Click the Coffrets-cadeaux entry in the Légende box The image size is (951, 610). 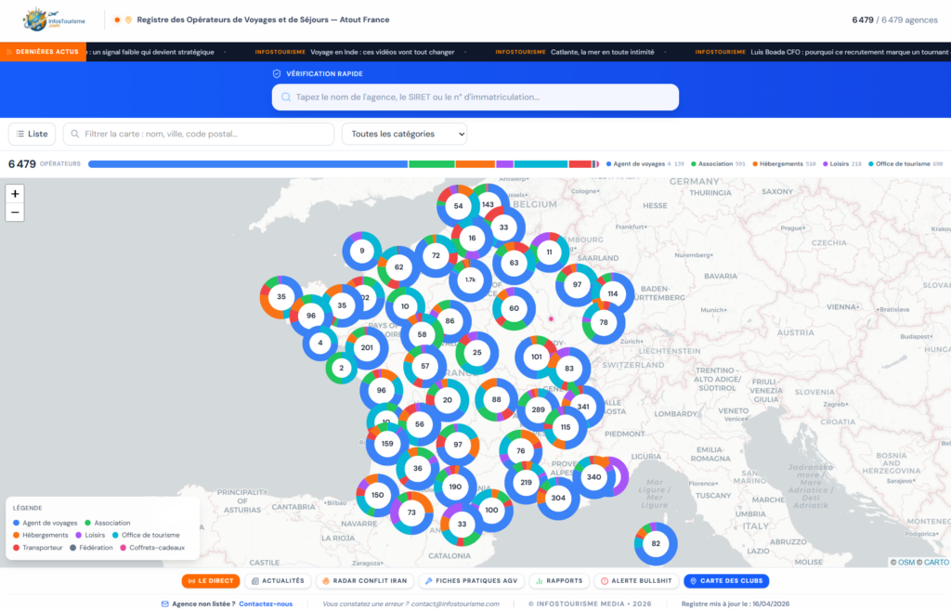(153, 548)
